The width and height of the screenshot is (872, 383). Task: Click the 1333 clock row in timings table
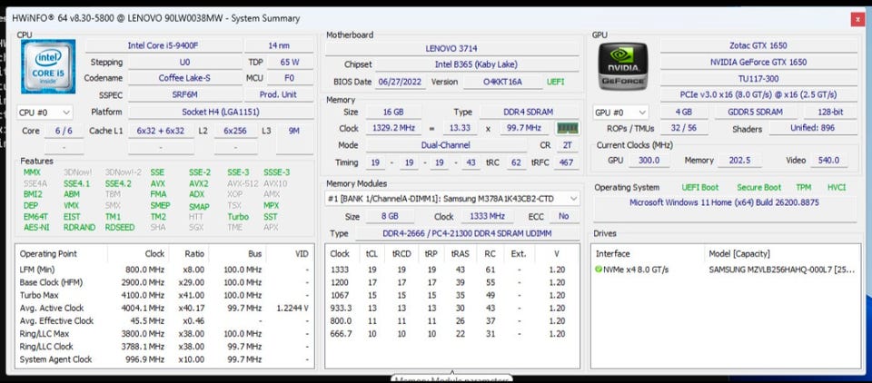point(451,270)
